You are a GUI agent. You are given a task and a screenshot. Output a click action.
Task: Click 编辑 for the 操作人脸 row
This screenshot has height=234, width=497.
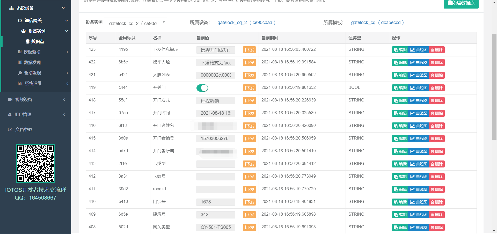[400, 63]
